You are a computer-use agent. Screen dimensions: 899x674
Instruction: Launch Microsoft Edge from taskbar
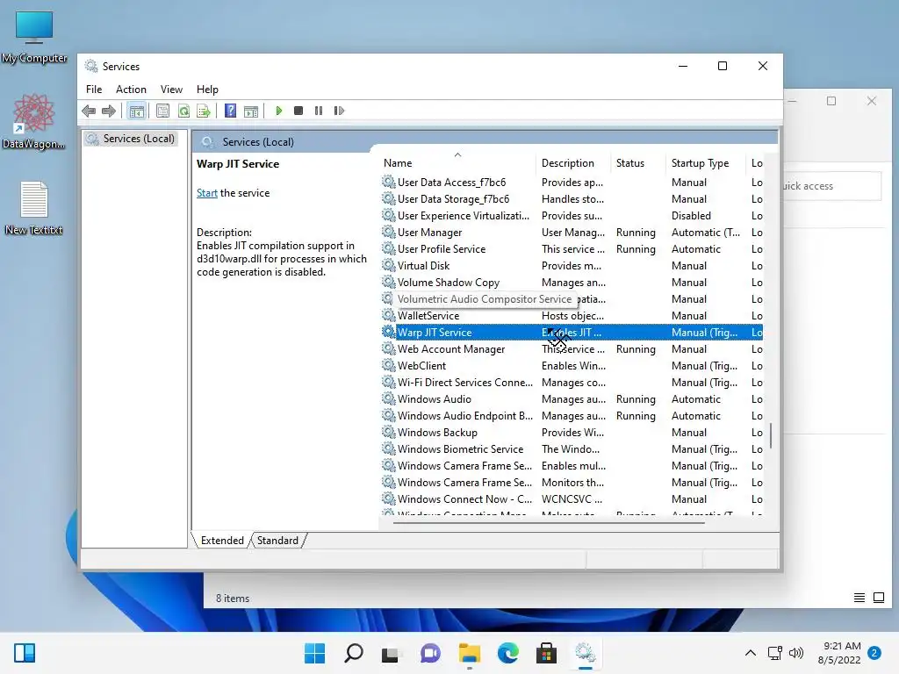(x=507, y=653)
